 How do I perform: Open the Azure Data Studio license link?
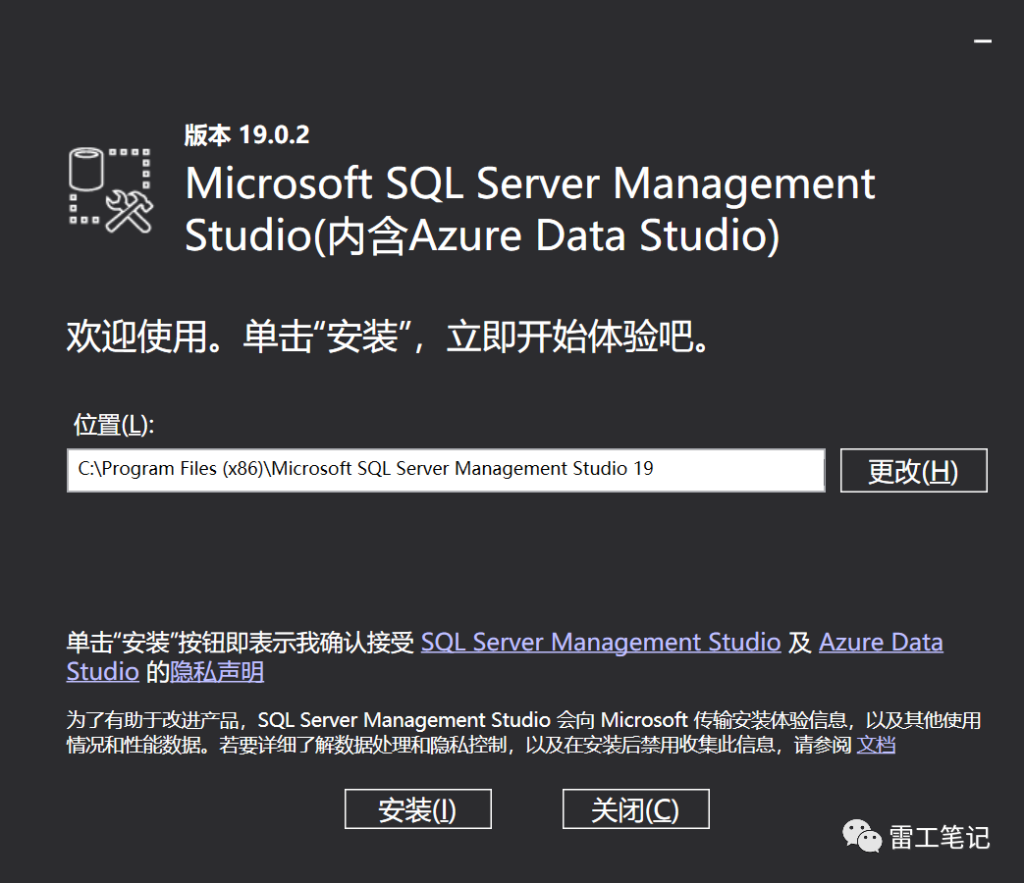coord(881,643)
